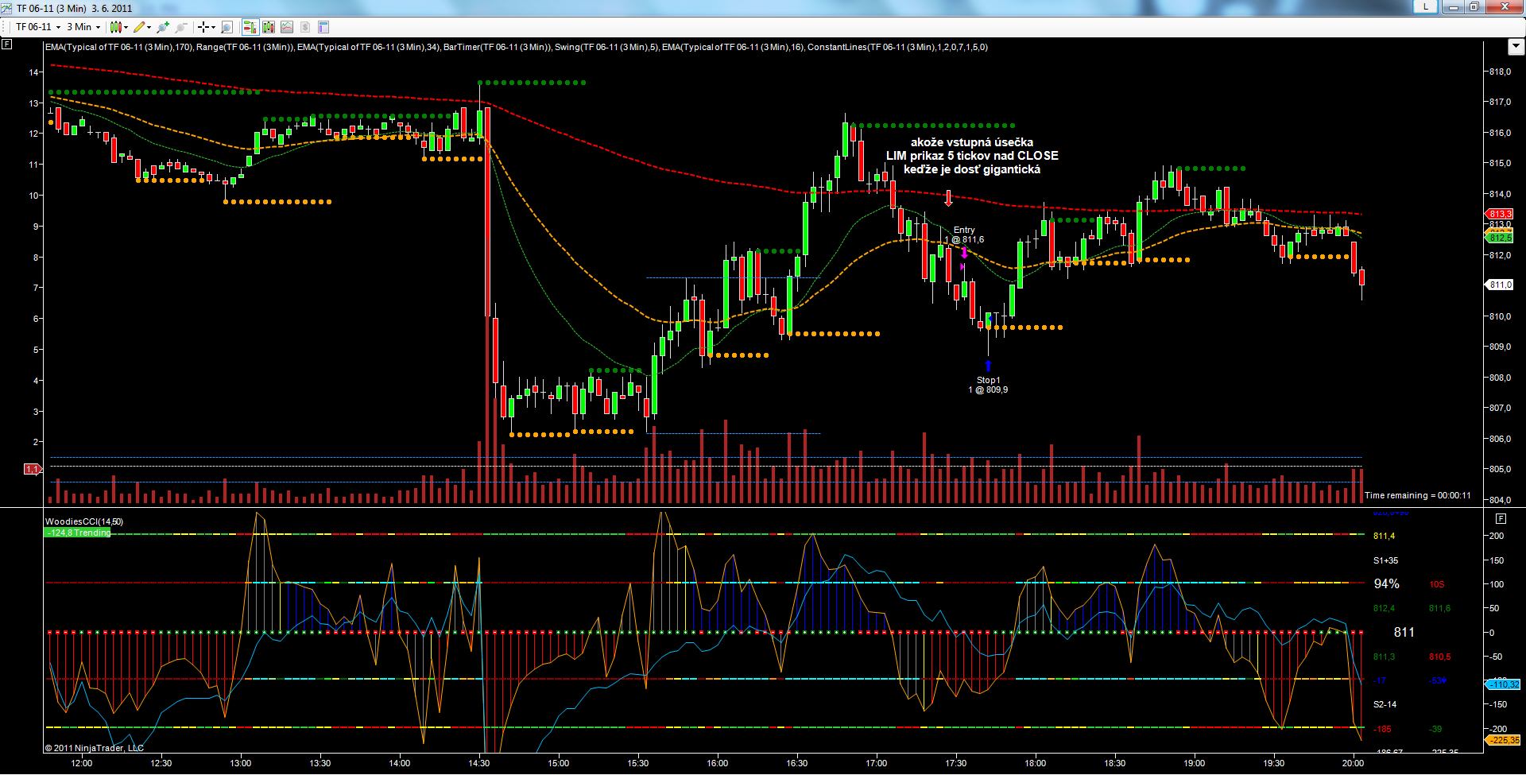Select the red down arrow annotation marker
This screenshot has height=775, width=1526.
pos(948,198)
